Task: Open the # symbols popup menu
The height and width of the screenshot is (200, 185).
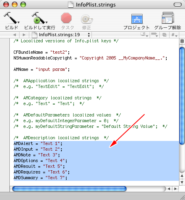Action: [174, 35]
